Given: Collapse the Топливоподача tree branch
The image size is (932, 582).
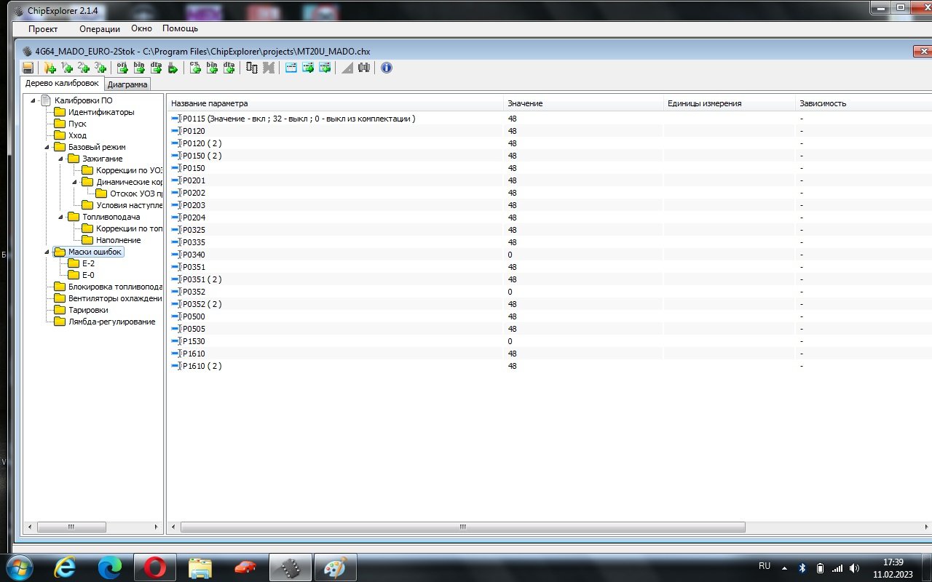Looking at the screenshot, I should [x=61, y=217].
